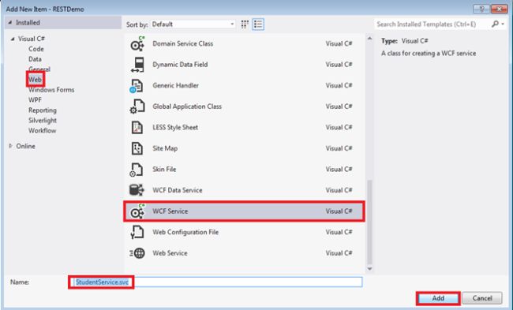Select the Skin File icon
This screenshot has height=310, width=513.
click(x=137, y=170)
